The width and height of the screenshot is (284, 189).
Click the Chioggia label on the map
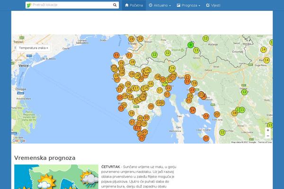click(21, 89)
